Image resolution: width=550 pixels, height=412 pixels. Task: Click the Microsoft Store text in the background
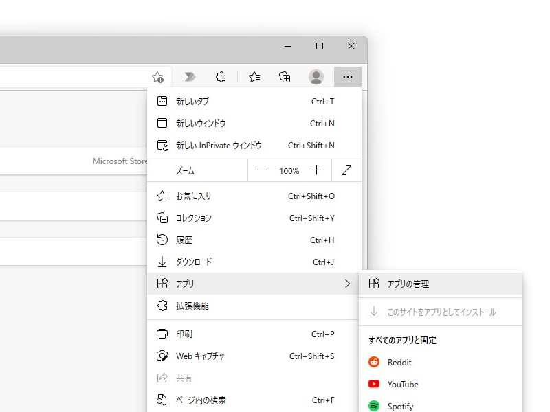[x=119, y=161]
